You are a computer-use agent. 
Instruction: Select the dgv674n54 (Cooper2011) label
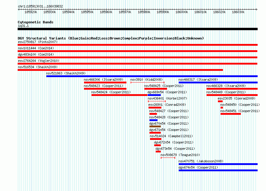(198, 167)
